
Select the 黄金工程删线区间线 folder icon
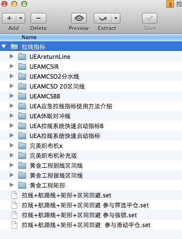point(22,165)
